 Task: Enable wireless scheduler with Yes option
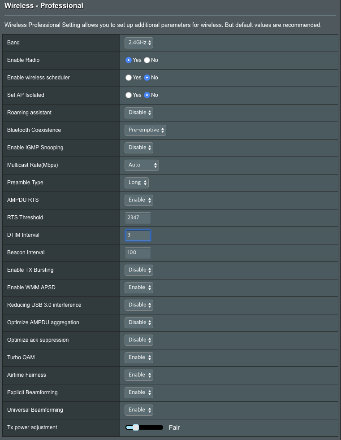tap(129, 78)
